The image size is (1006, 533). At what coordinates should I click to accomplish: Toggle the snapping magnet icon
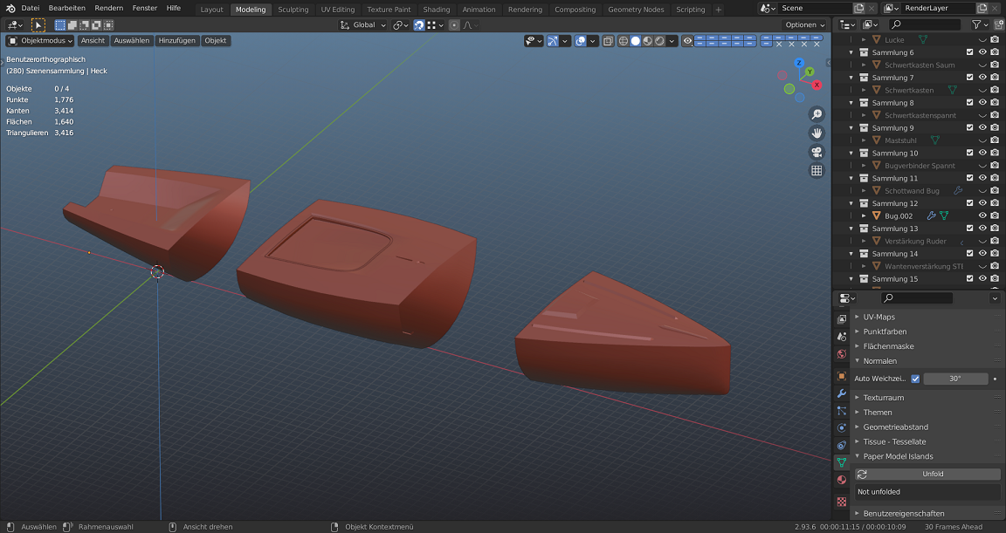pos(419,25)
